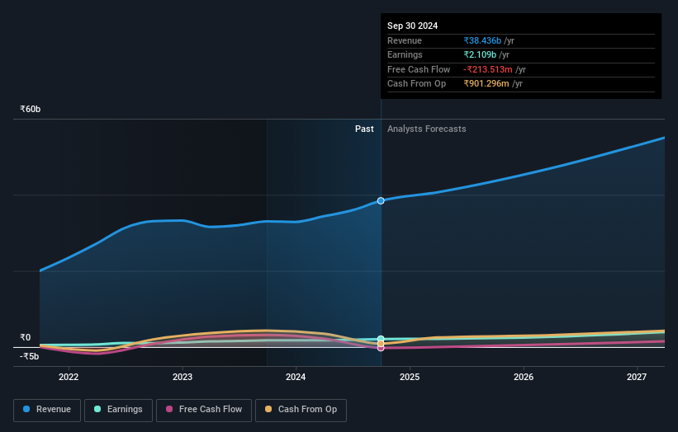Click the ₹60b y-axis label

pyautogui.click(x=31, y=109)
